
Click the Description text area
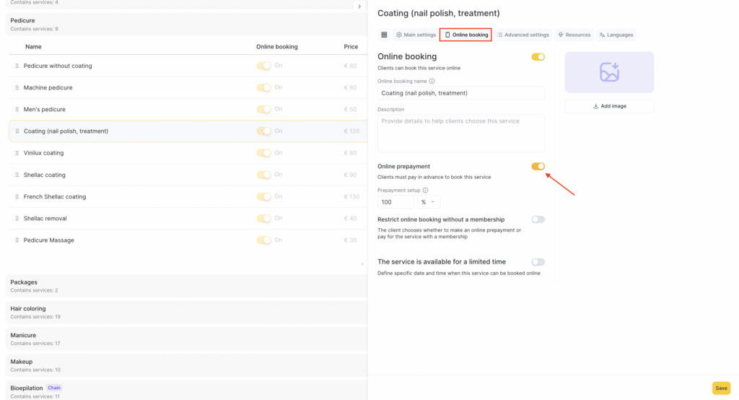[x=460, y=134]
